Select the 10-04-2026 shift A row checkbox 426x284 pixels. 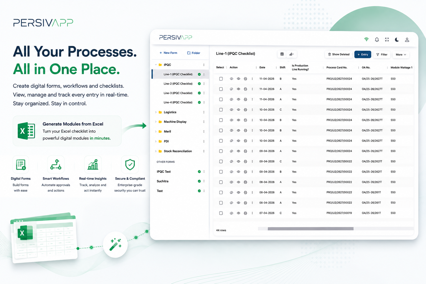(x=221, y=141)
